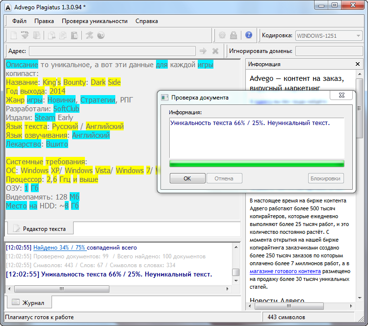This screenshot has height=326, width=368.
Task: Close the Информация side panel
Action: tap(357, 64)
